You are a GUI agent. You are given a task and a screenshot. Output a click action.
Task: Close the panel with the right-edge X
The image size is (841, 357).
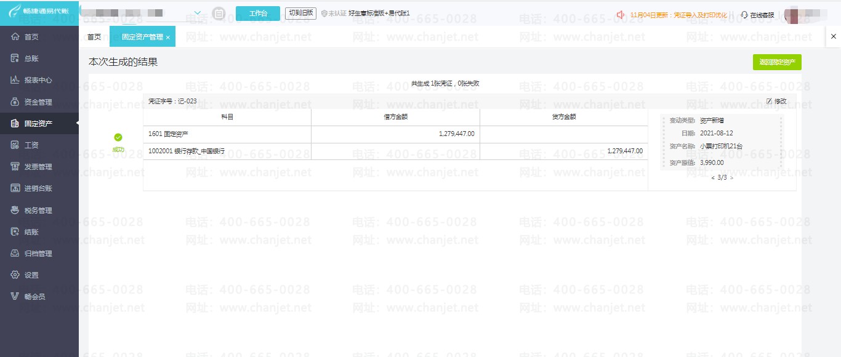click(834, 37)
